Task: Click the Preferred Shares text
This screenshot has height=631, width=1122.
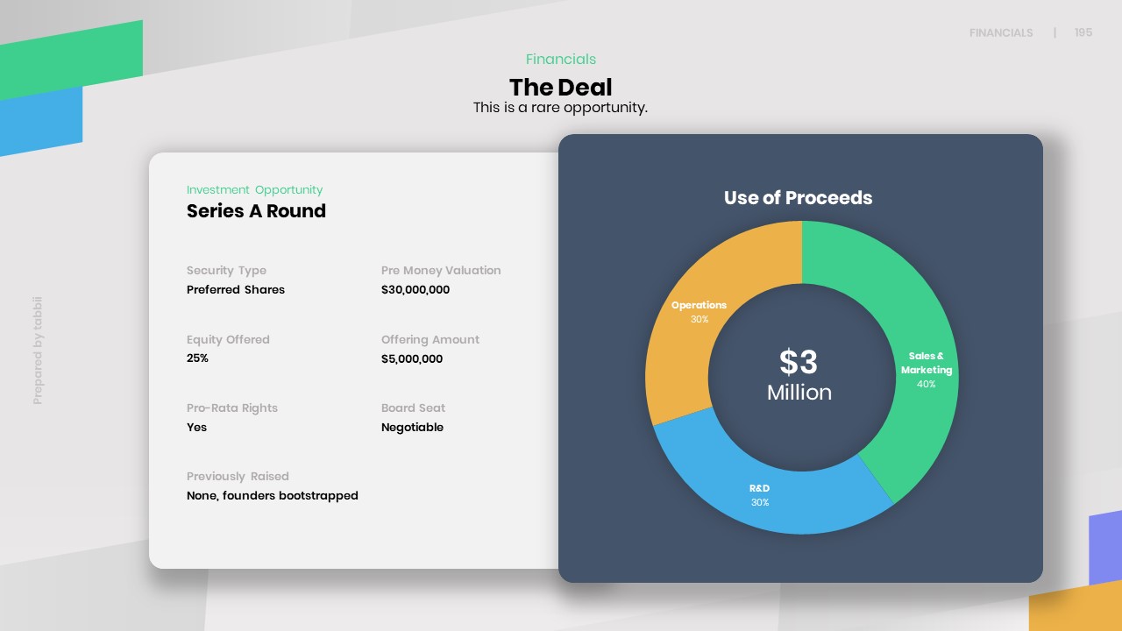Action: (236, 290)
